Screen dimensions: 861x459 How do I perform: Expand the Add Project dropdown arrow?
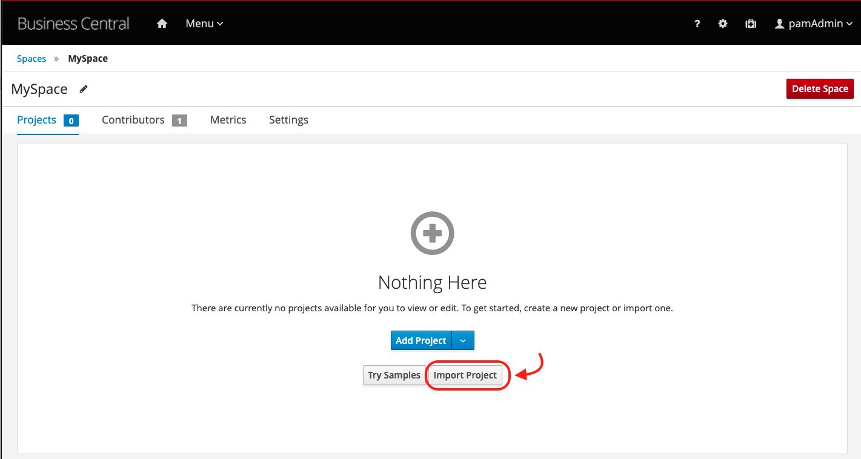pyautogui.click(x=463, y=340)
